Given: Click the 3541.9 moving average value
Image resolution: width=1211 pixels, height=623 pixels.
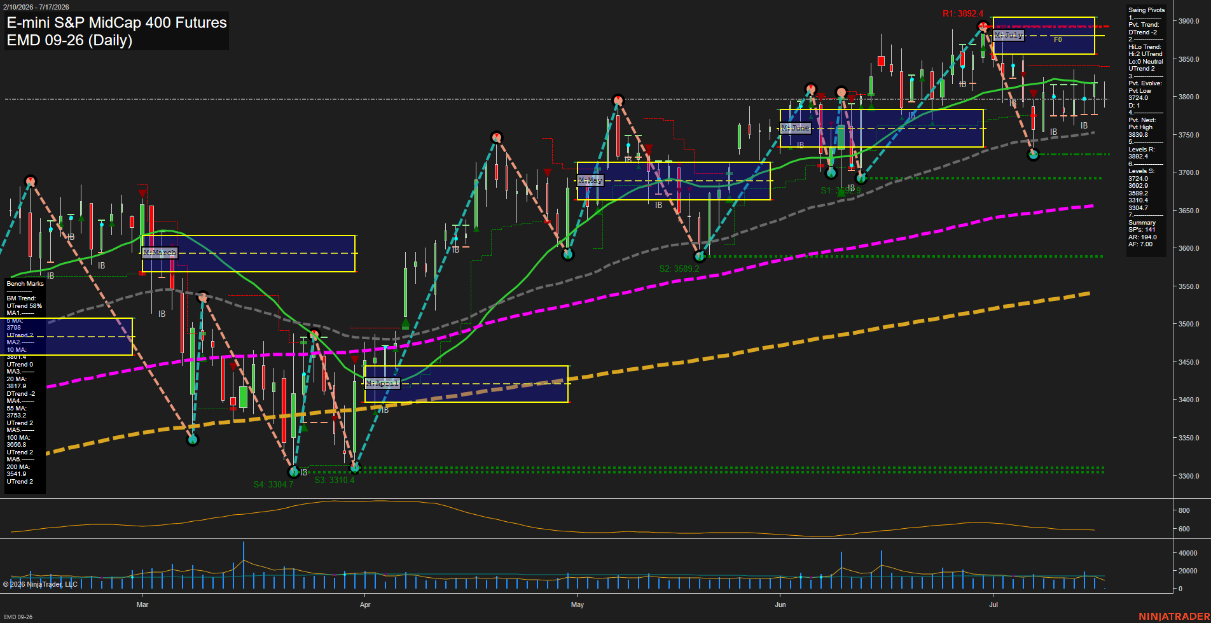Looking at the screenshot, I should tap(17, 474).
